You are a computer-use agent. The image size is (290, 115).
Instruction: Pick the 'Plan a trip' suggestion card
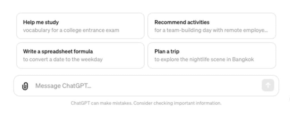coord(212,56)
